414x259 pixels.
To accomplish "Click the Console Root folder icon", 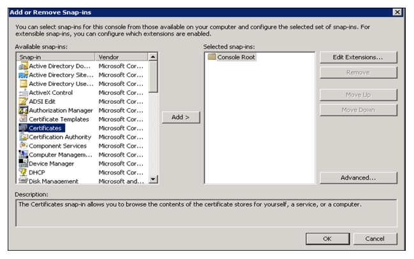I will coord(212,57).
